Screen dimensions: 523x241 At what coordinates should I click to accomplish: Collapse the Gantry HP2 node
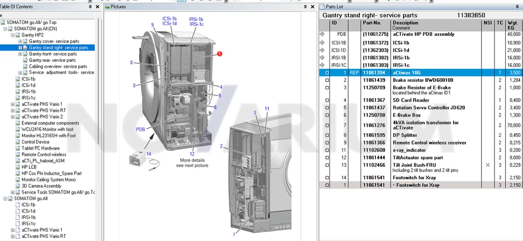pyautogui.click(x=13, y=35)
